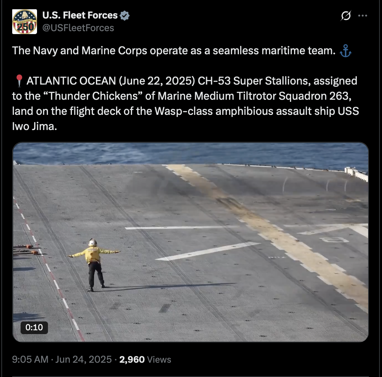
Task: Click the yellow-shirted deck director in video
Action: pyautogui.click(x=94, y=265)
